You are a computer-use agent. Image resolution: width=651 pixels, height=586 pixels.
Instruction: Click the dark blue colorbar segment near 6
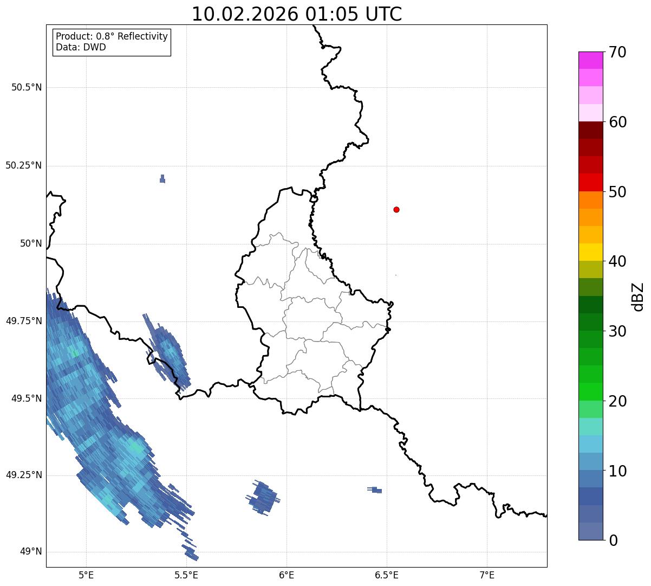point(590,496)
